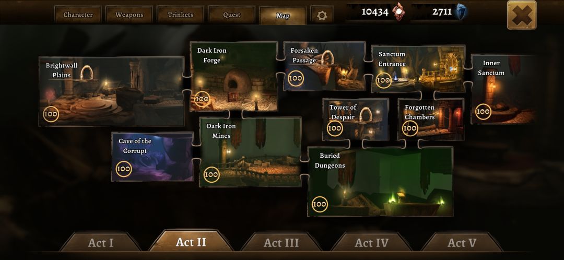Switch to the Character tab
The image size is (564, 260).
point(78,15)
